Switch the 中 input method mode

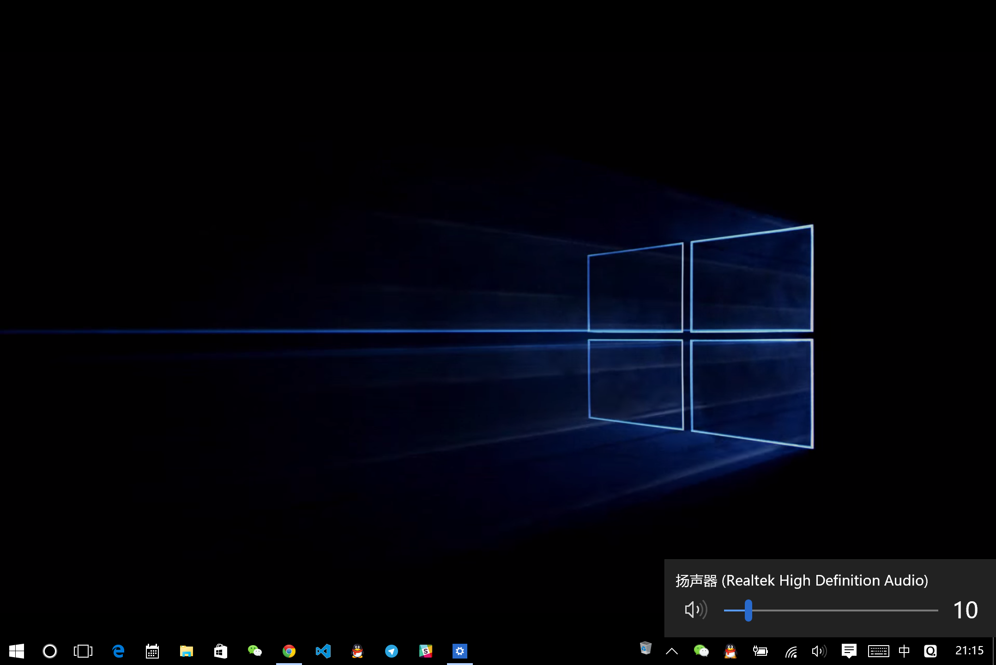click(x=904, y=651)
